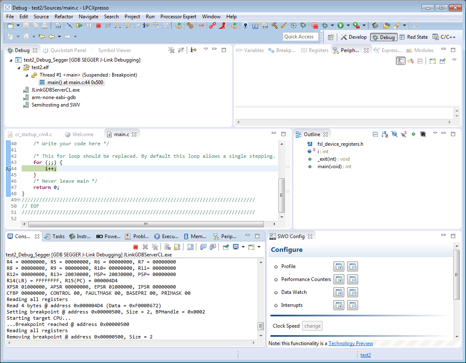Toggle alphabetical sort in Outline view
Screen dimensions: 466x363
[385, 134]
